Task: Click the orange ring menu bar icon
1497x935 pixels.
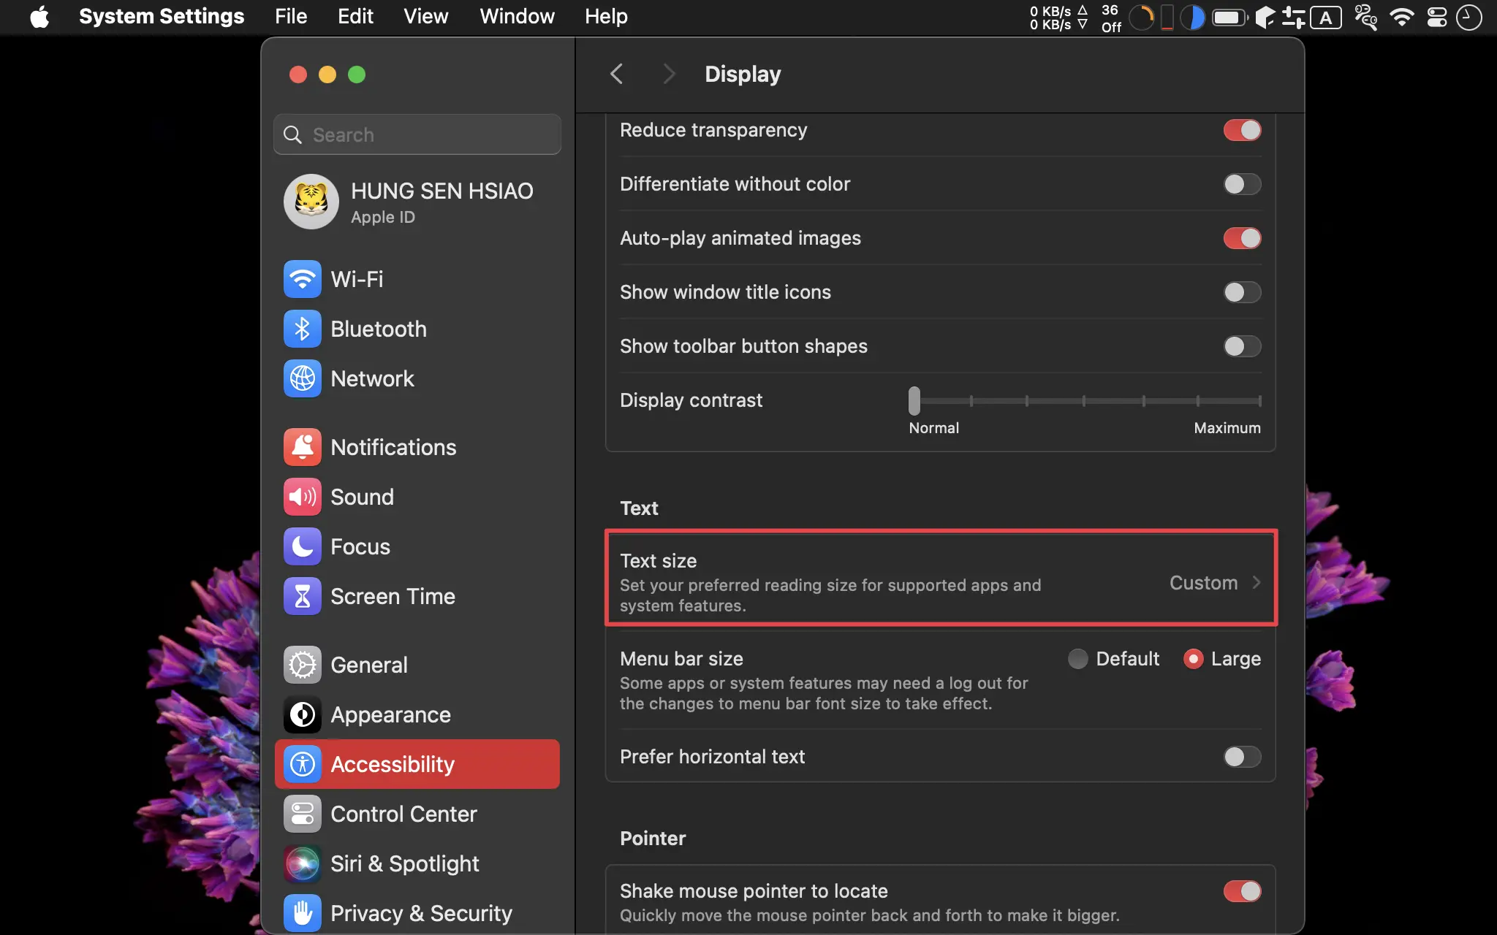Action: coord(1141,17)
